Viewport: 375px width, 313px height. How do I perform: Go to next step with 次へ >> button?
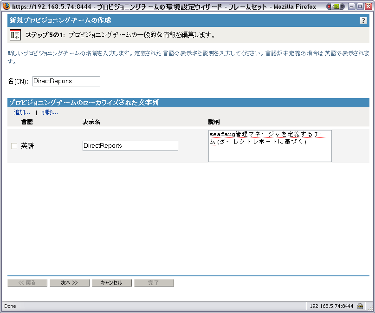coord(69,283)
